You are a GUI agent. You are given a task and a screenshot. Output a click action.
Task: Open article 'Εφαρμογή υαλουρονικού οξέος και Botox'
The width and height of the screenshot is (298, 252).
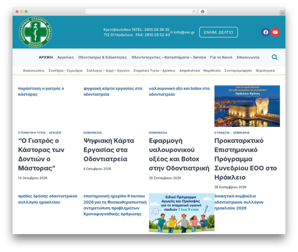click(179, 154)
